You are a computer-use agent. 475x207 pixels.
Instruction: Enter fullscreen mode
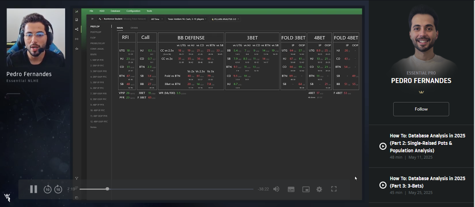point(333,189)
